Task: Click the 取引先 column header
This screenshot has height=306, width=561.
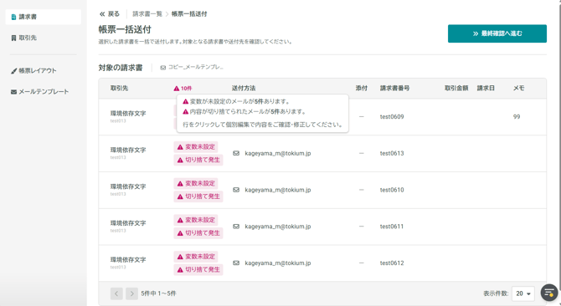Action: 119,88
